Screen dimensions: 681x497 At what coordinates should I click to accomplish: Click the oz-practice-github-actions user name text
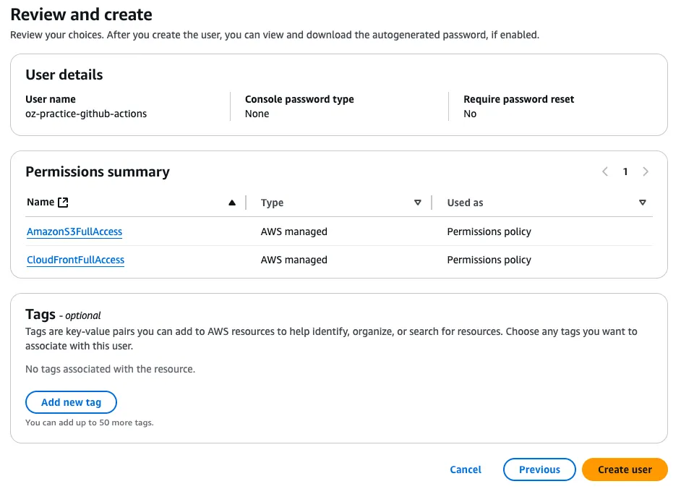86,114
